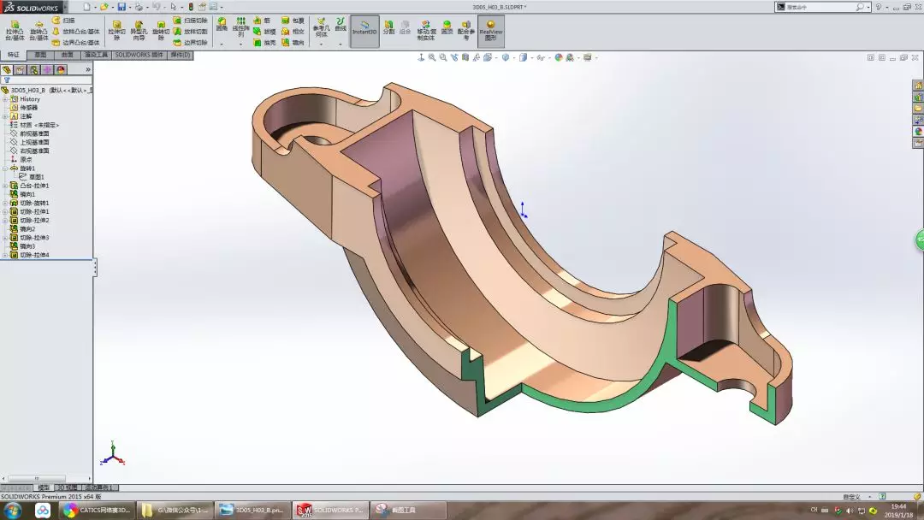The image size is (924, 520).
Task: Click the Linear Pattern (线性阵列) tool icon
Action: [240, 27]
